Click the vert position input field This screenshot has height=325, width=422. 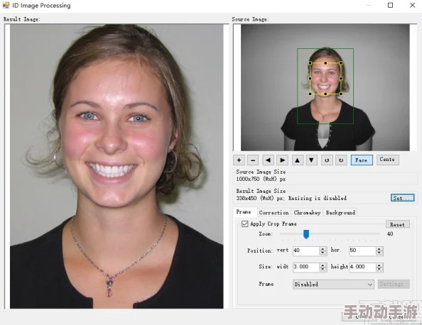pos(306,250)
